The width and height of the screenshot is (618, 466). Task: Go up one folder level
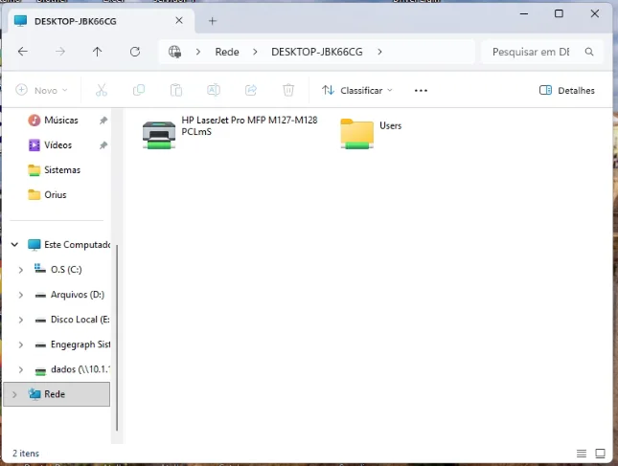pos(97,52)
